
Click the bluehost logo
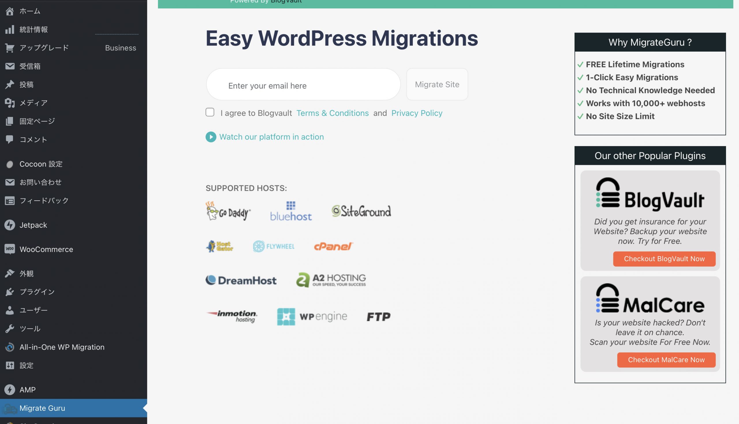coord(291,211)
